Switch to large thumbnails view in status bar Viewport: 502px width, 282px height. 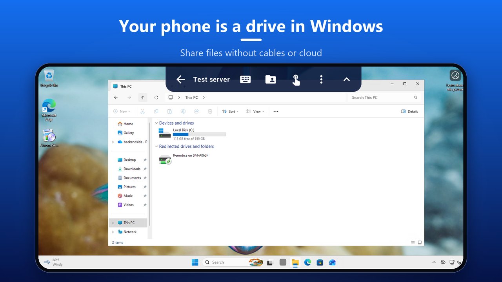(420, 242)
